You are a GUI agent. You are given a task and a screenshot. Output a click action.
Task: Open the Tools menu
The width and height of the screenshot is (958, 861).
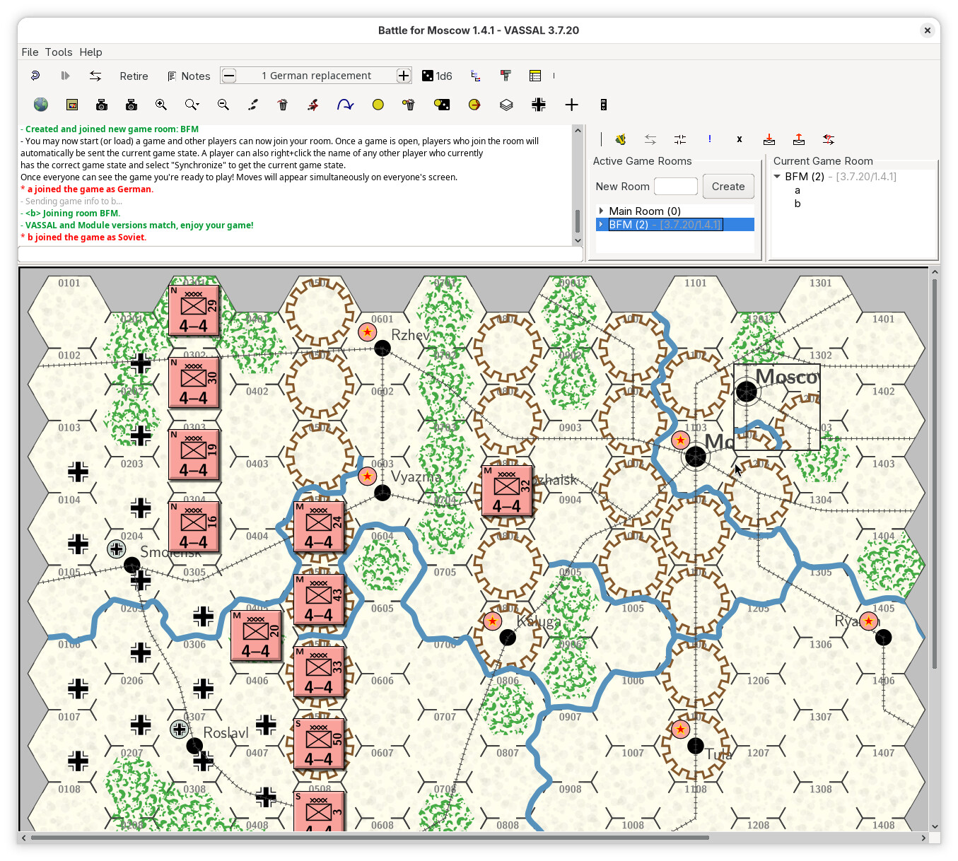59,52
